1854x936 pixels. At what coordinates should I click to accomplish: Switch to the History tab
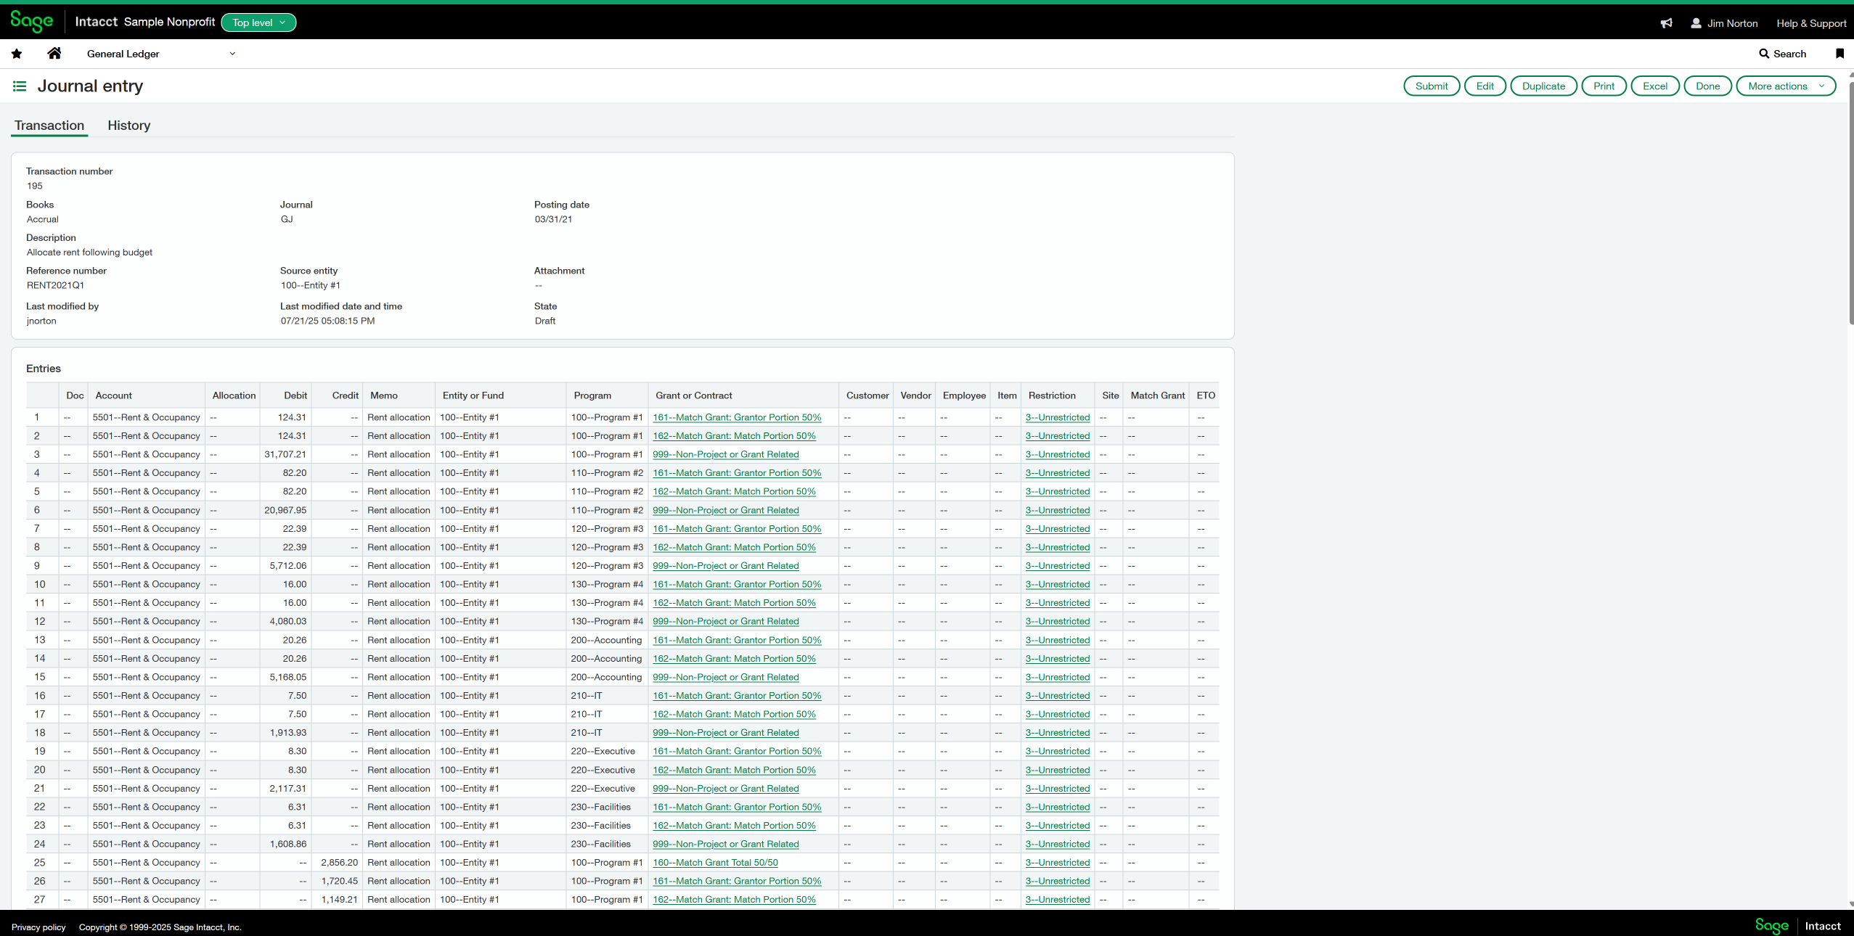129,126
